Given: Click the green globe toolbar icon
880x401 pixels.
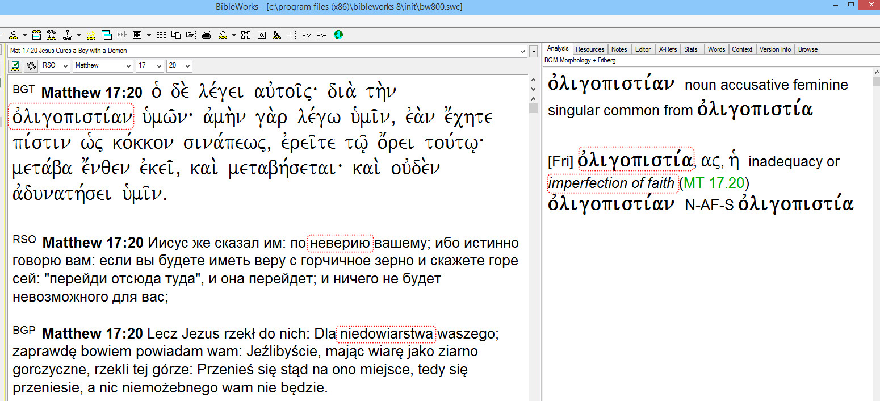Looking at the screenshot, I should pyautogui.click(x=338, y=35).
